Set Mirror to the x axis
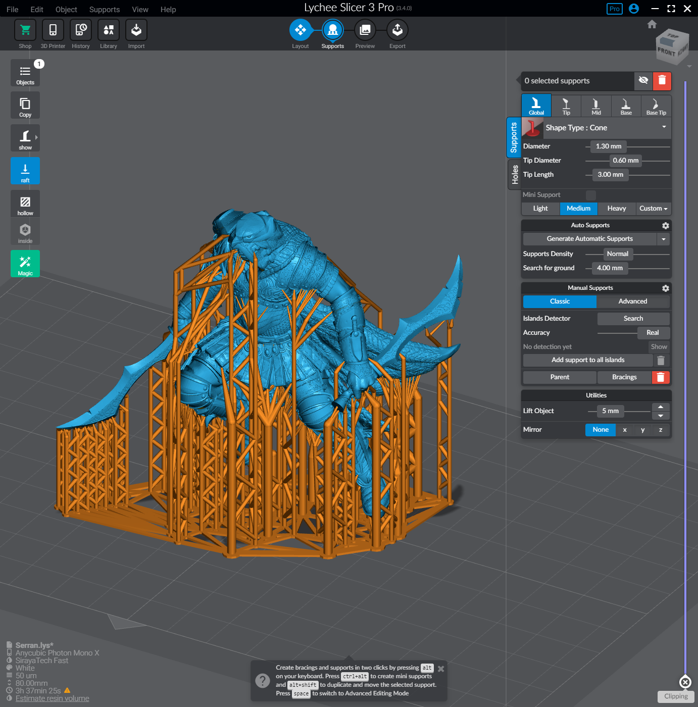This screenshot has height=707, width=698. point(625,430)
